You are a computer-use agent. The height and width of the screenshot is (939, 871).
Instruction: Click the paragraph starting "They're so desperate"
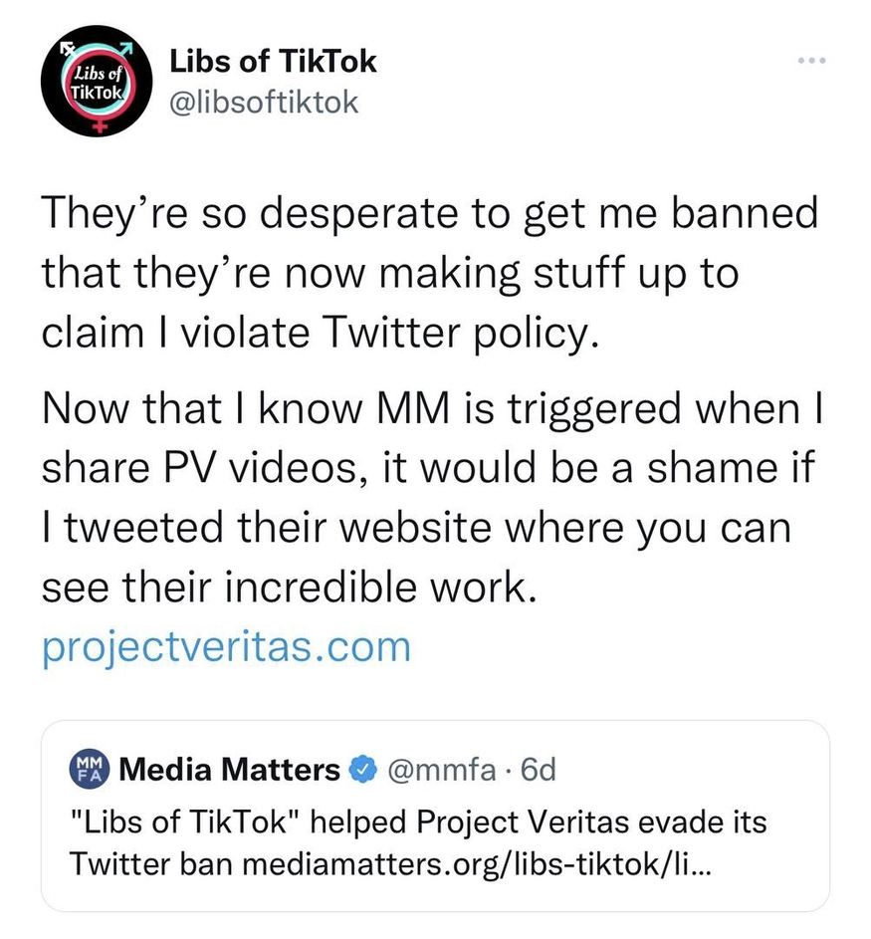[x=428, y=273]
